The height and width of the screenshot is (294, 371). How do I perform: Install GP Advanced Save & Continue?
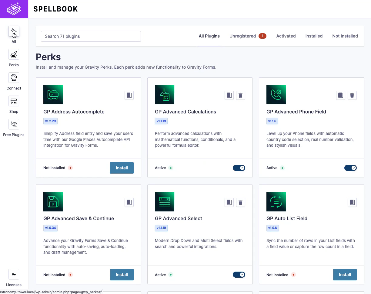122,275
